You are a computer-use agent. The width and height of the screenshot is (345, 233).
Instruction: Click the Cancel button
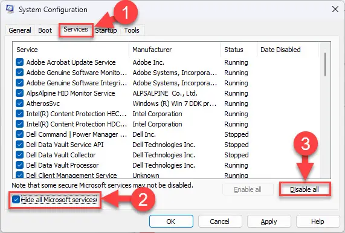pyautogui.click(x=219, y=222)
